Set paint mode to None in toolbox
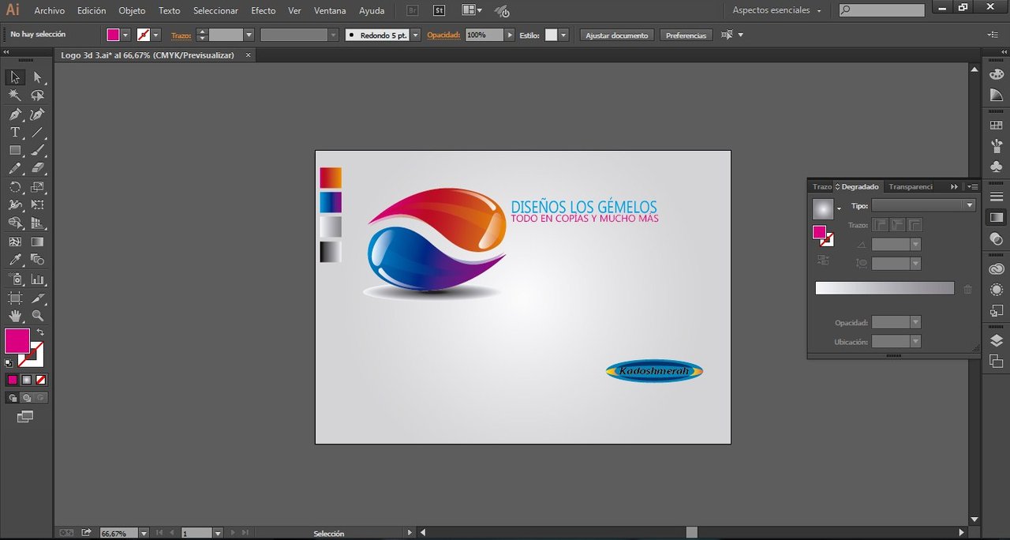The image size is (1010, 540). pos(39,380)
